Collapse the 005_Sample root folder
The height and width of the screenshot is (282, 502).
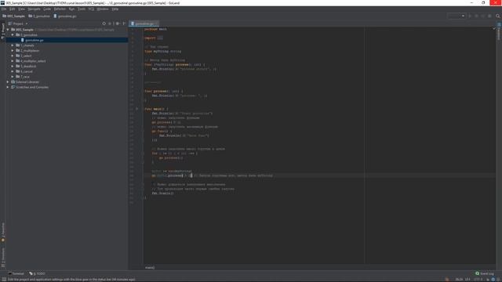coord(8,30)
